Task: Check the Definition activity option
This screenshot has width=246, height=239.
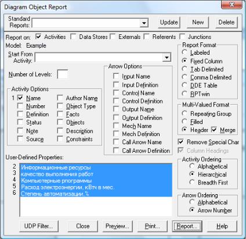Action: tap(20, 114)
